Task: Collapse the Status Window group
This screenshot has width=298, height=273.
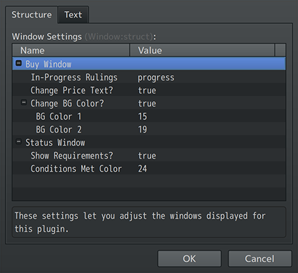Action: pos(19,142)
